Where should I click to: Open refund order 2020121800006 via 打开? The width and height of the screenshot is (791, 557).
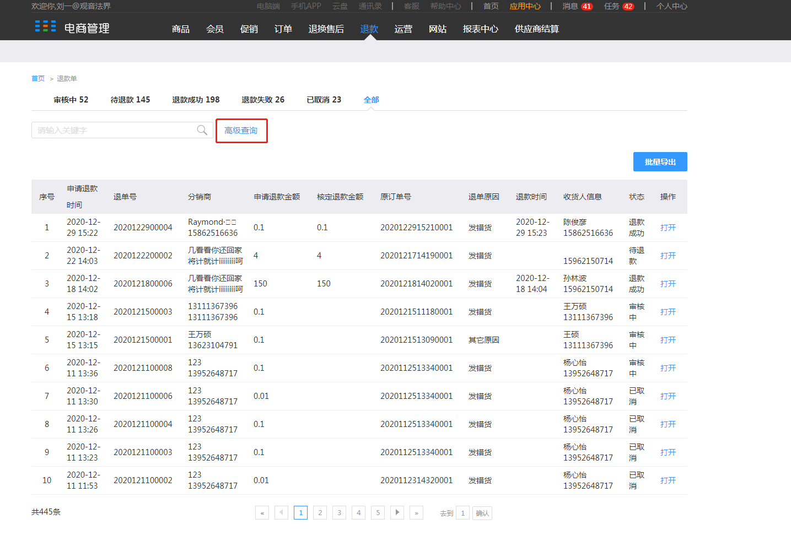(668, 284)
